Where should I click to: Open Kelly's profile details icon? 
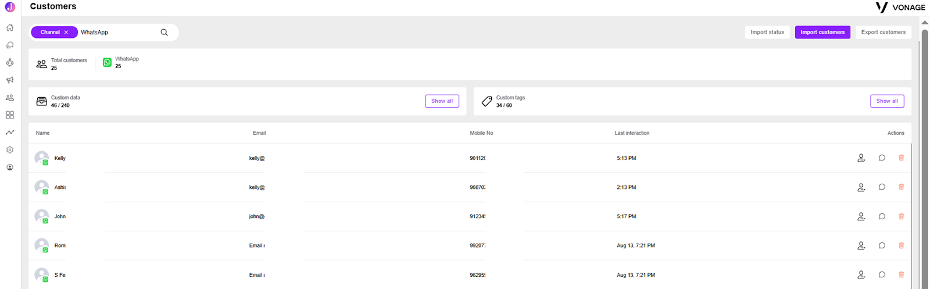point(861,158)
